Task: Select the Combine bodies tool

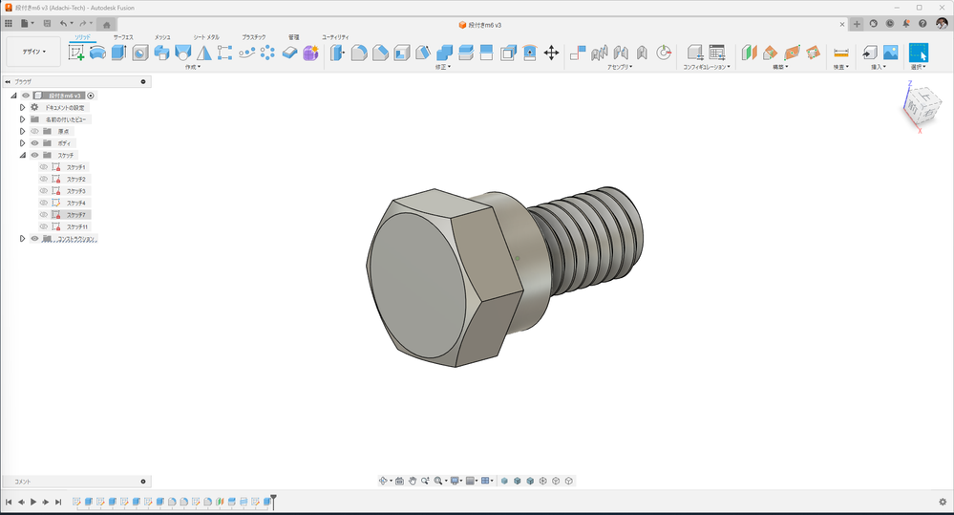Action: pyautogui.click(x=444, y=53)
